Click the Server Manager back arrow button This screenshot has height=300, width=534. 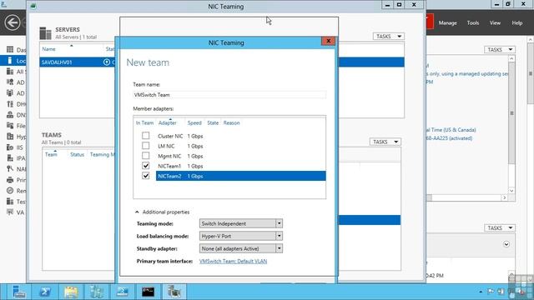pos(13,23)
